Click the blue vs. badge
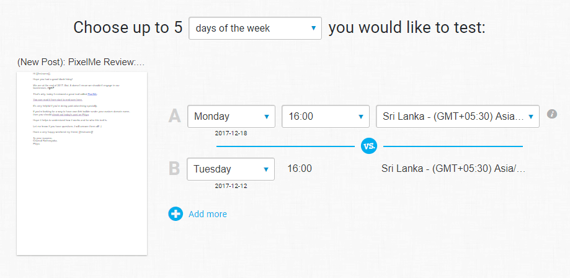Viewport: 570px width, 278px height. point(369,146)
